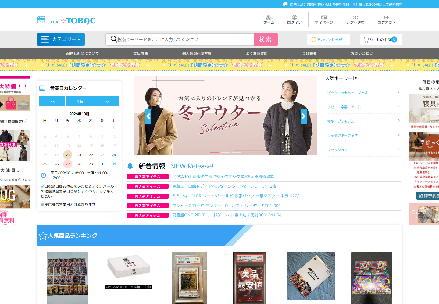Open 配送と返品について menu item

coord(83,54)
